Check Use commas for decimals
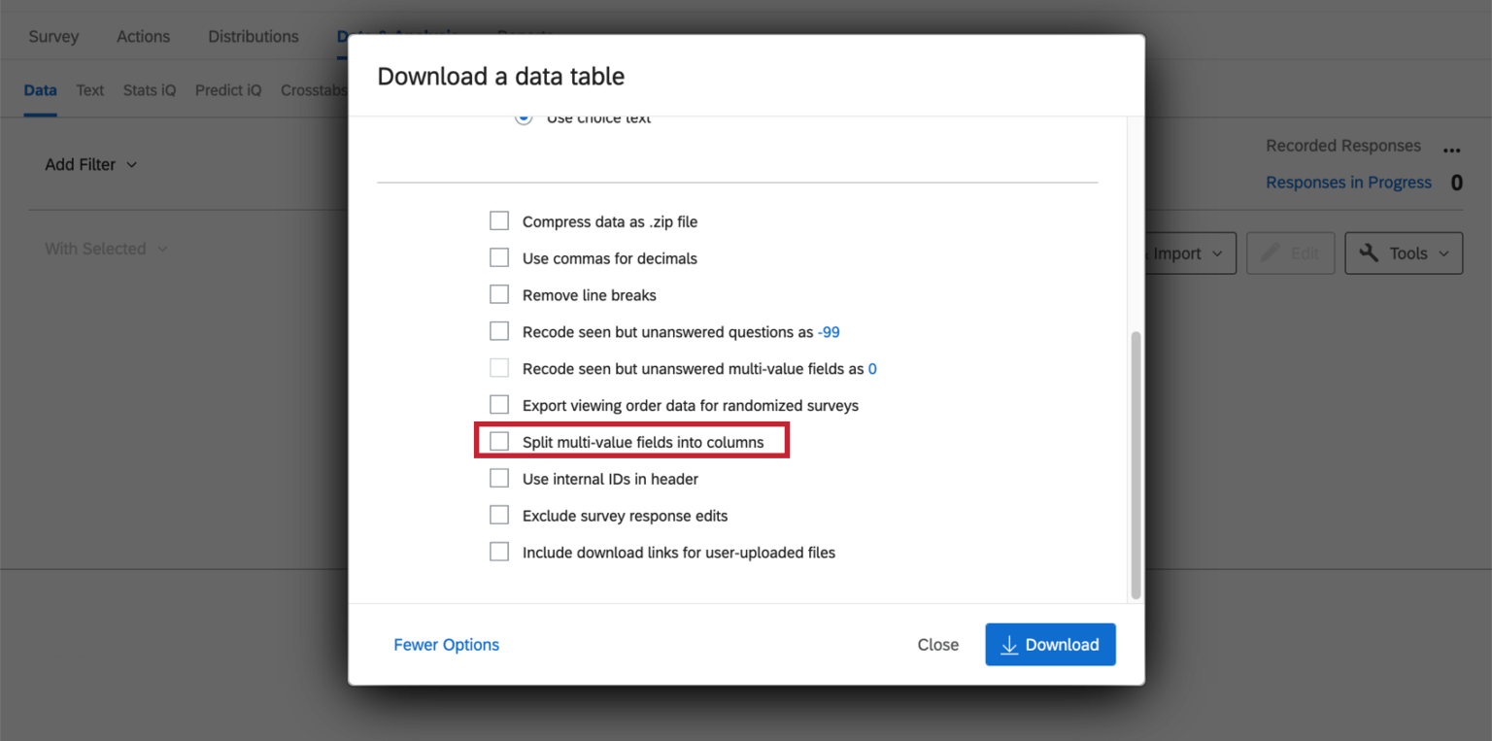1492x741 pixels. (499, 257)
